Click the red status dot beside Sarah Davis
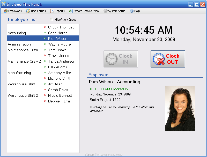Image resolution: width=207 pixels, height=157 pixels. [45, 89]
